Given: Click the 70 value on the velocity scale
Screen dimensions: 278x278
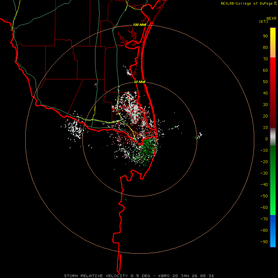Looking at the screenshot, I should coord(265,59).
